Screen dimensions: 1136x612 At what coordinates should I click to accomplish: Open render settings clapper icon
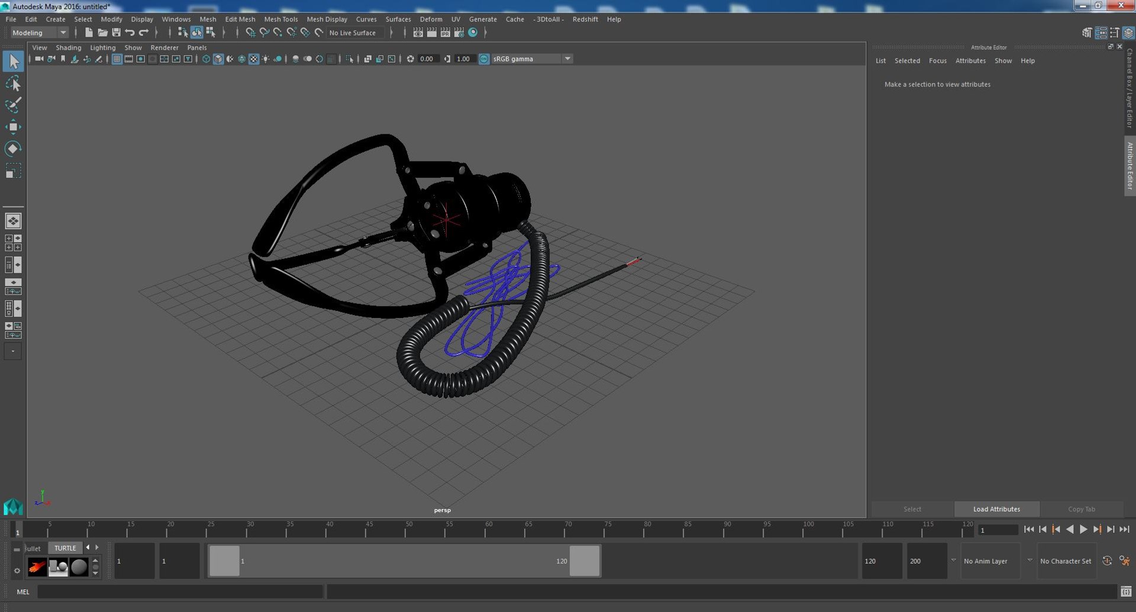[x=459, y=33]
